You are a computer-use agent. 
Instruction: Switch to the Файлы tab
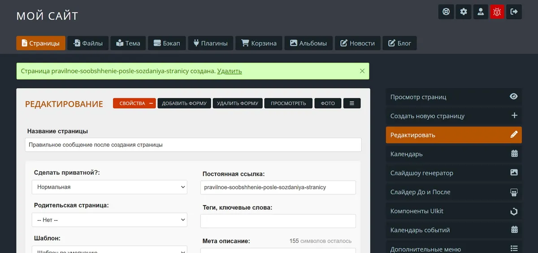coord(88,43)
